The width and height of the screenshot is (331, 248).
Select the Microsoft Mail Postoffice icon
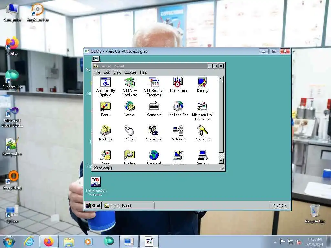tap(202, 111)
